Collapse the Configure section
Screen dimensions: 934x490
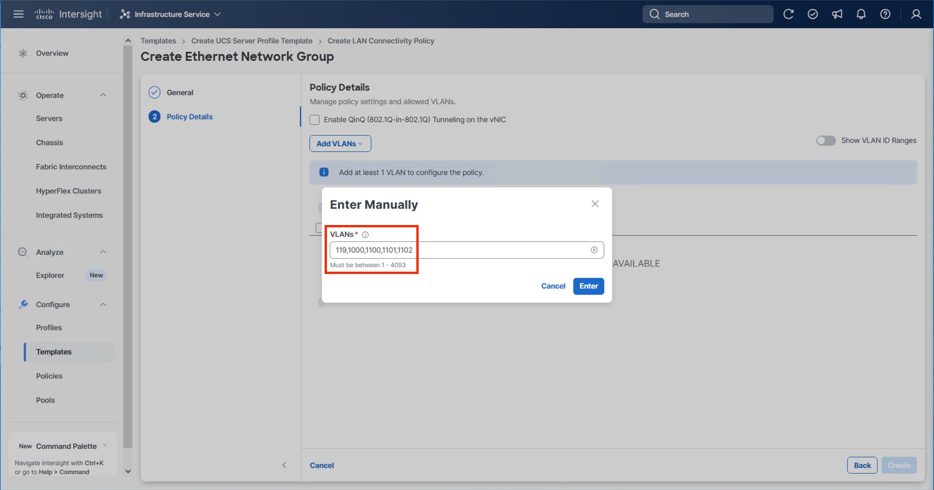(103, 304)
